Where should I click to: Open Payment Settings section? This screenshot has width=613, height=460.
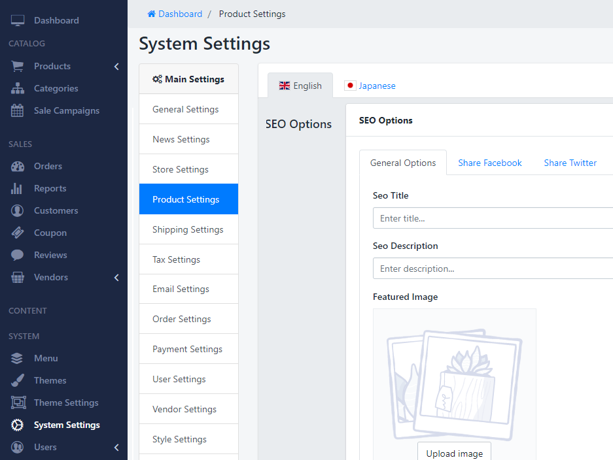click(189, 349)
